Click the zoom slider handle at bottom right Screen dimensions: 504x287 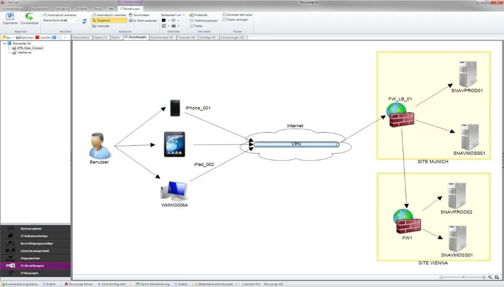(x=464, y=277)
